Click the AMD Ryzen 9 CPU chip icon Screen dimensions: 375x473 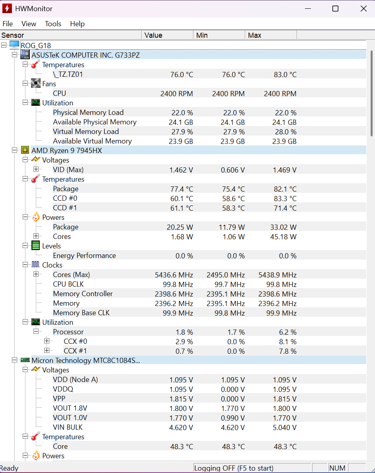[x=25, y=150]
